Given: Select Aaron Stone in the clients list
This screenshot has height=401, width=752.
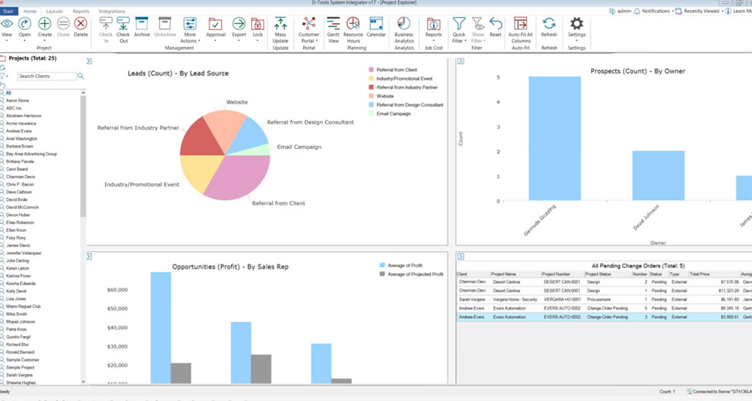Looking at the screenshot, I should 17,100.
